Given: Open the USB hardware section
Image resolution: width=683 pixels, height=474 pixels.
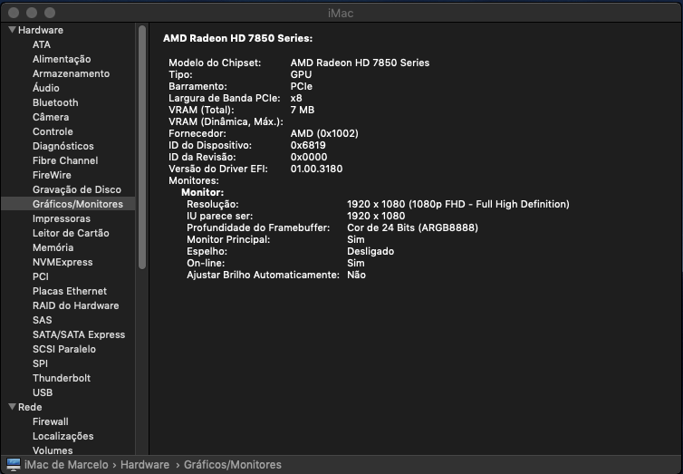Looking at the screenshot, I should point(43,392).
